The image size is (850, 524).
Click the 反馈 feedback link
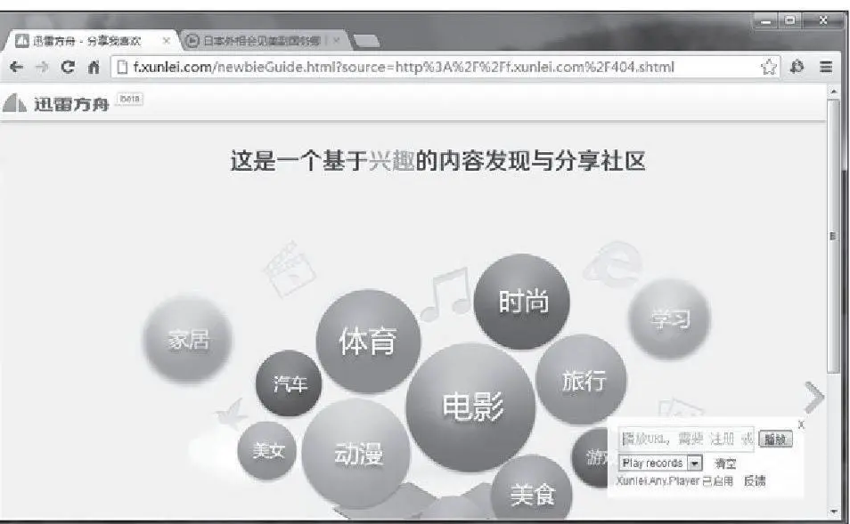pyautogui.click(x=754, y=480)
